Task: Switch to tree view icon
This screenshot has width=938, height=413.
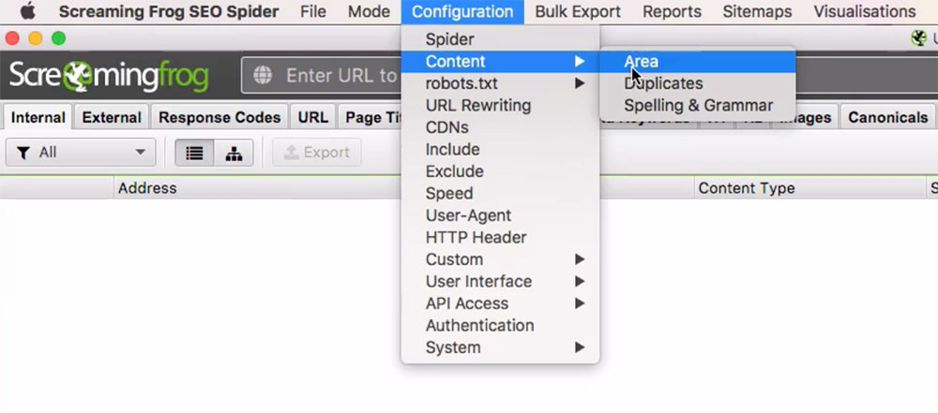Action: [234, 153]
